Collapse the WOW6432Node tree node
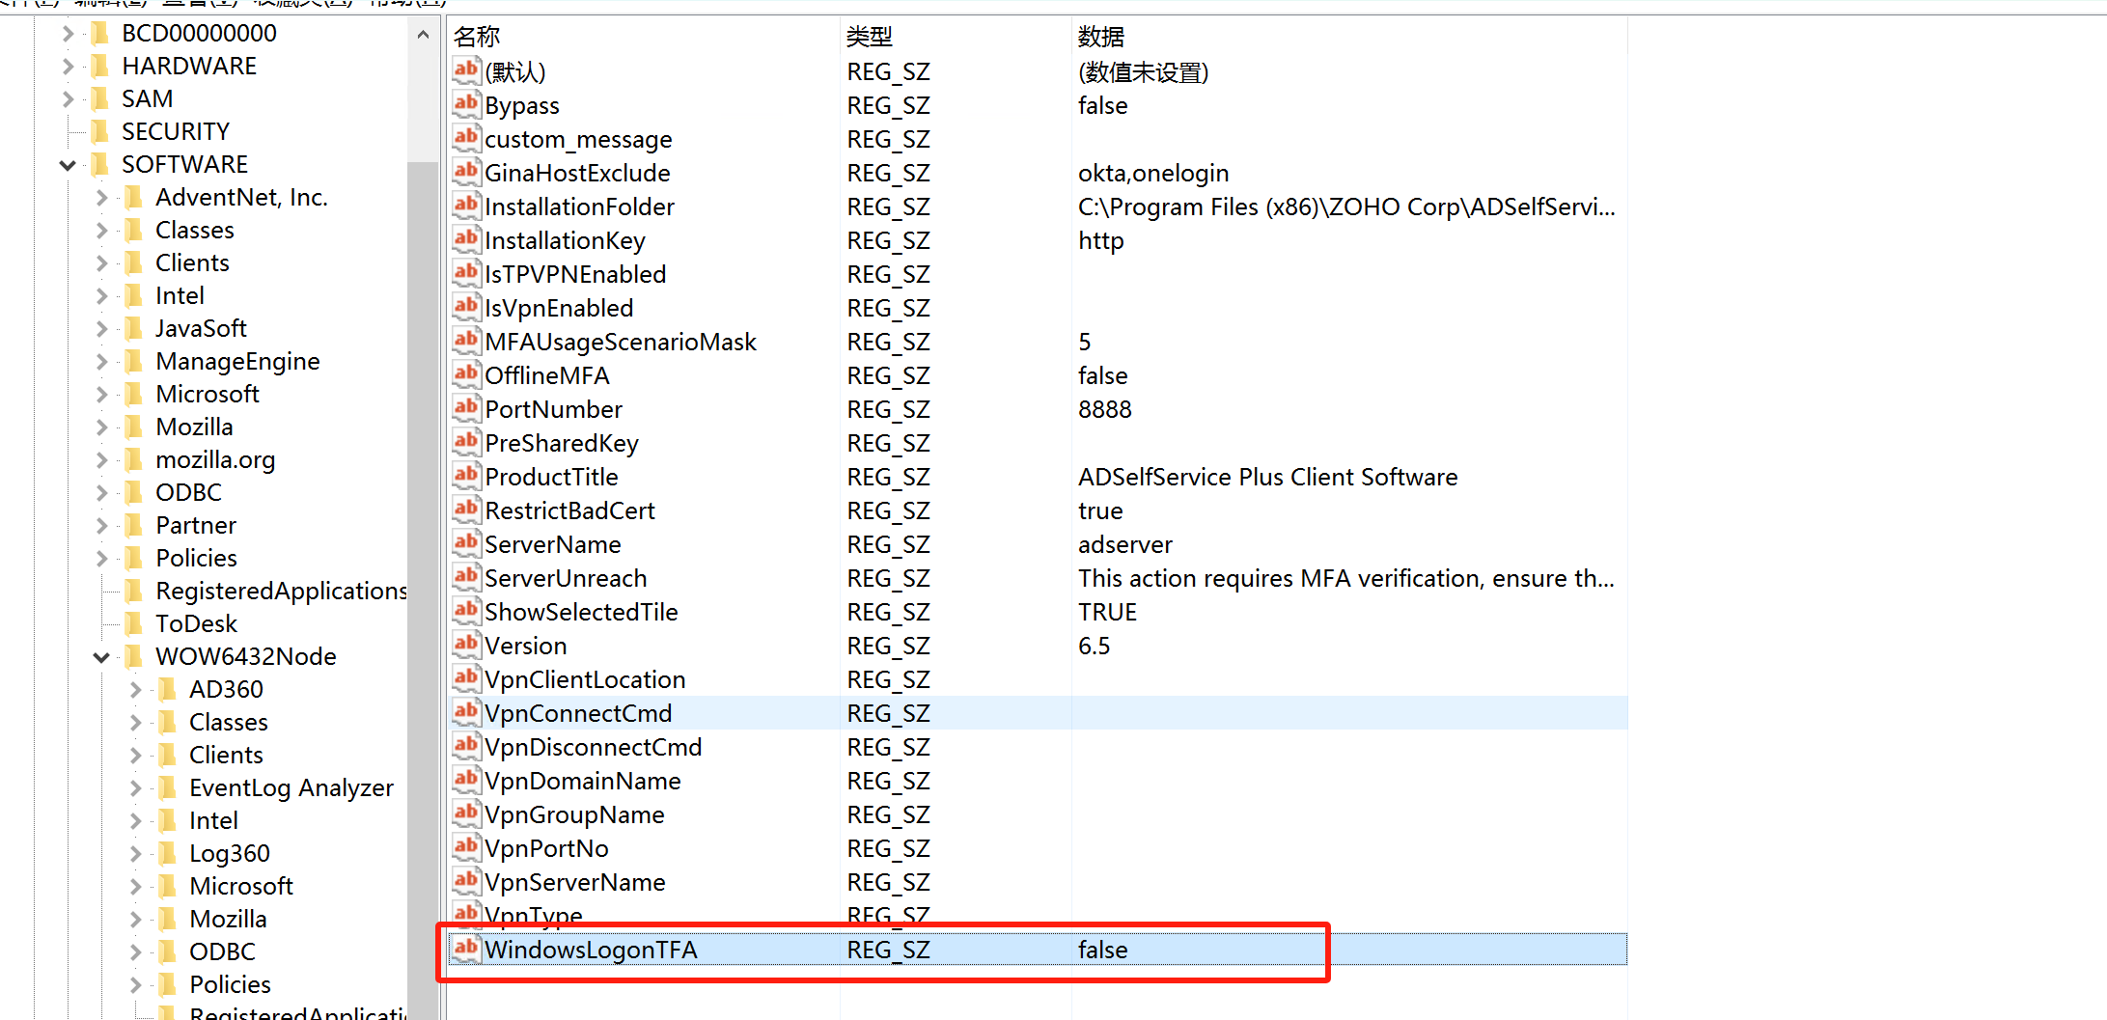Viewport: 2107px width, 1020px height. [101, 657]
